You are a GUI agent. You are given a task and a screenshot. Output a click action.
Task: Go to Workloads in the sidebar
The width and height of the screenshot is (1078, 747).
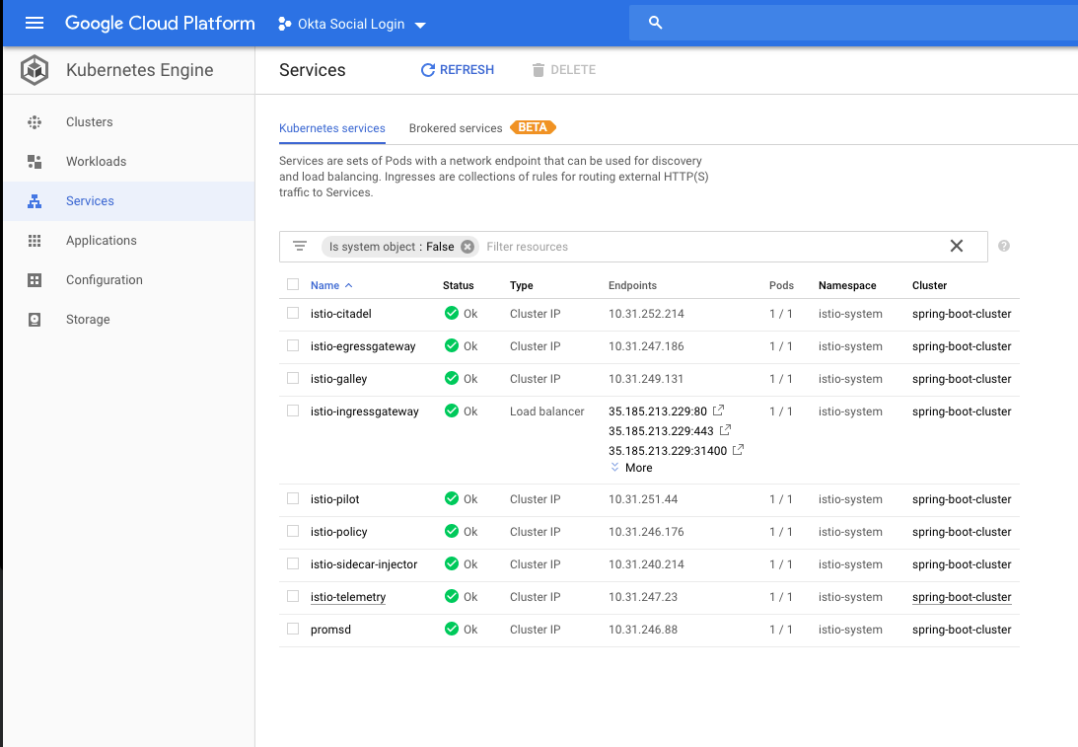[96, 162]
